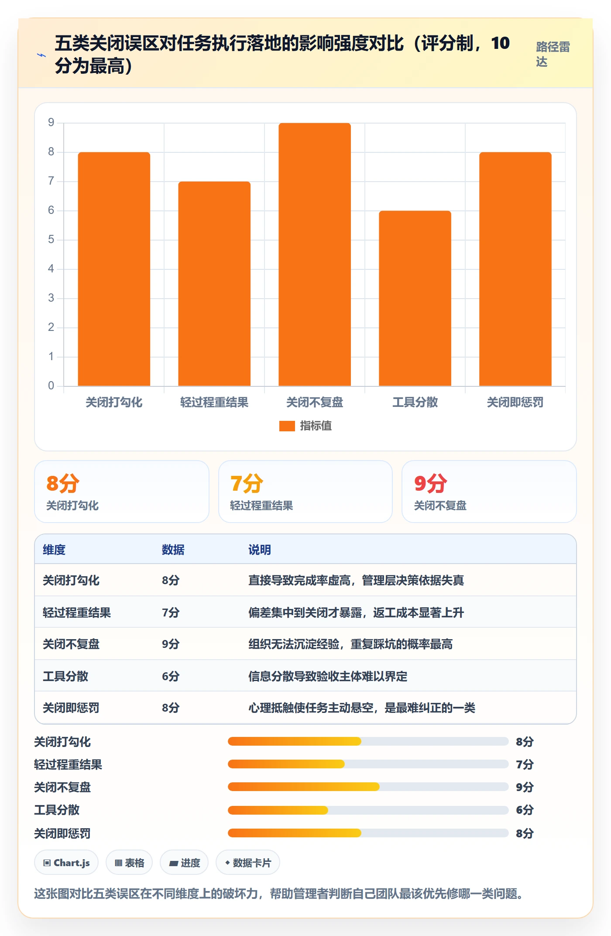Click the 9分 value in the table

coord(171,644)
